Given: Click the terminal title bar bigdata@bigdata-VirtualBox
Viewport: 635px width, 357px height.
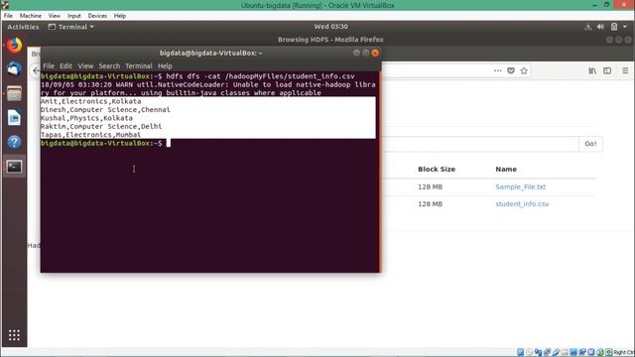Looking at the screenshot, I should click(x=210, y=53).
